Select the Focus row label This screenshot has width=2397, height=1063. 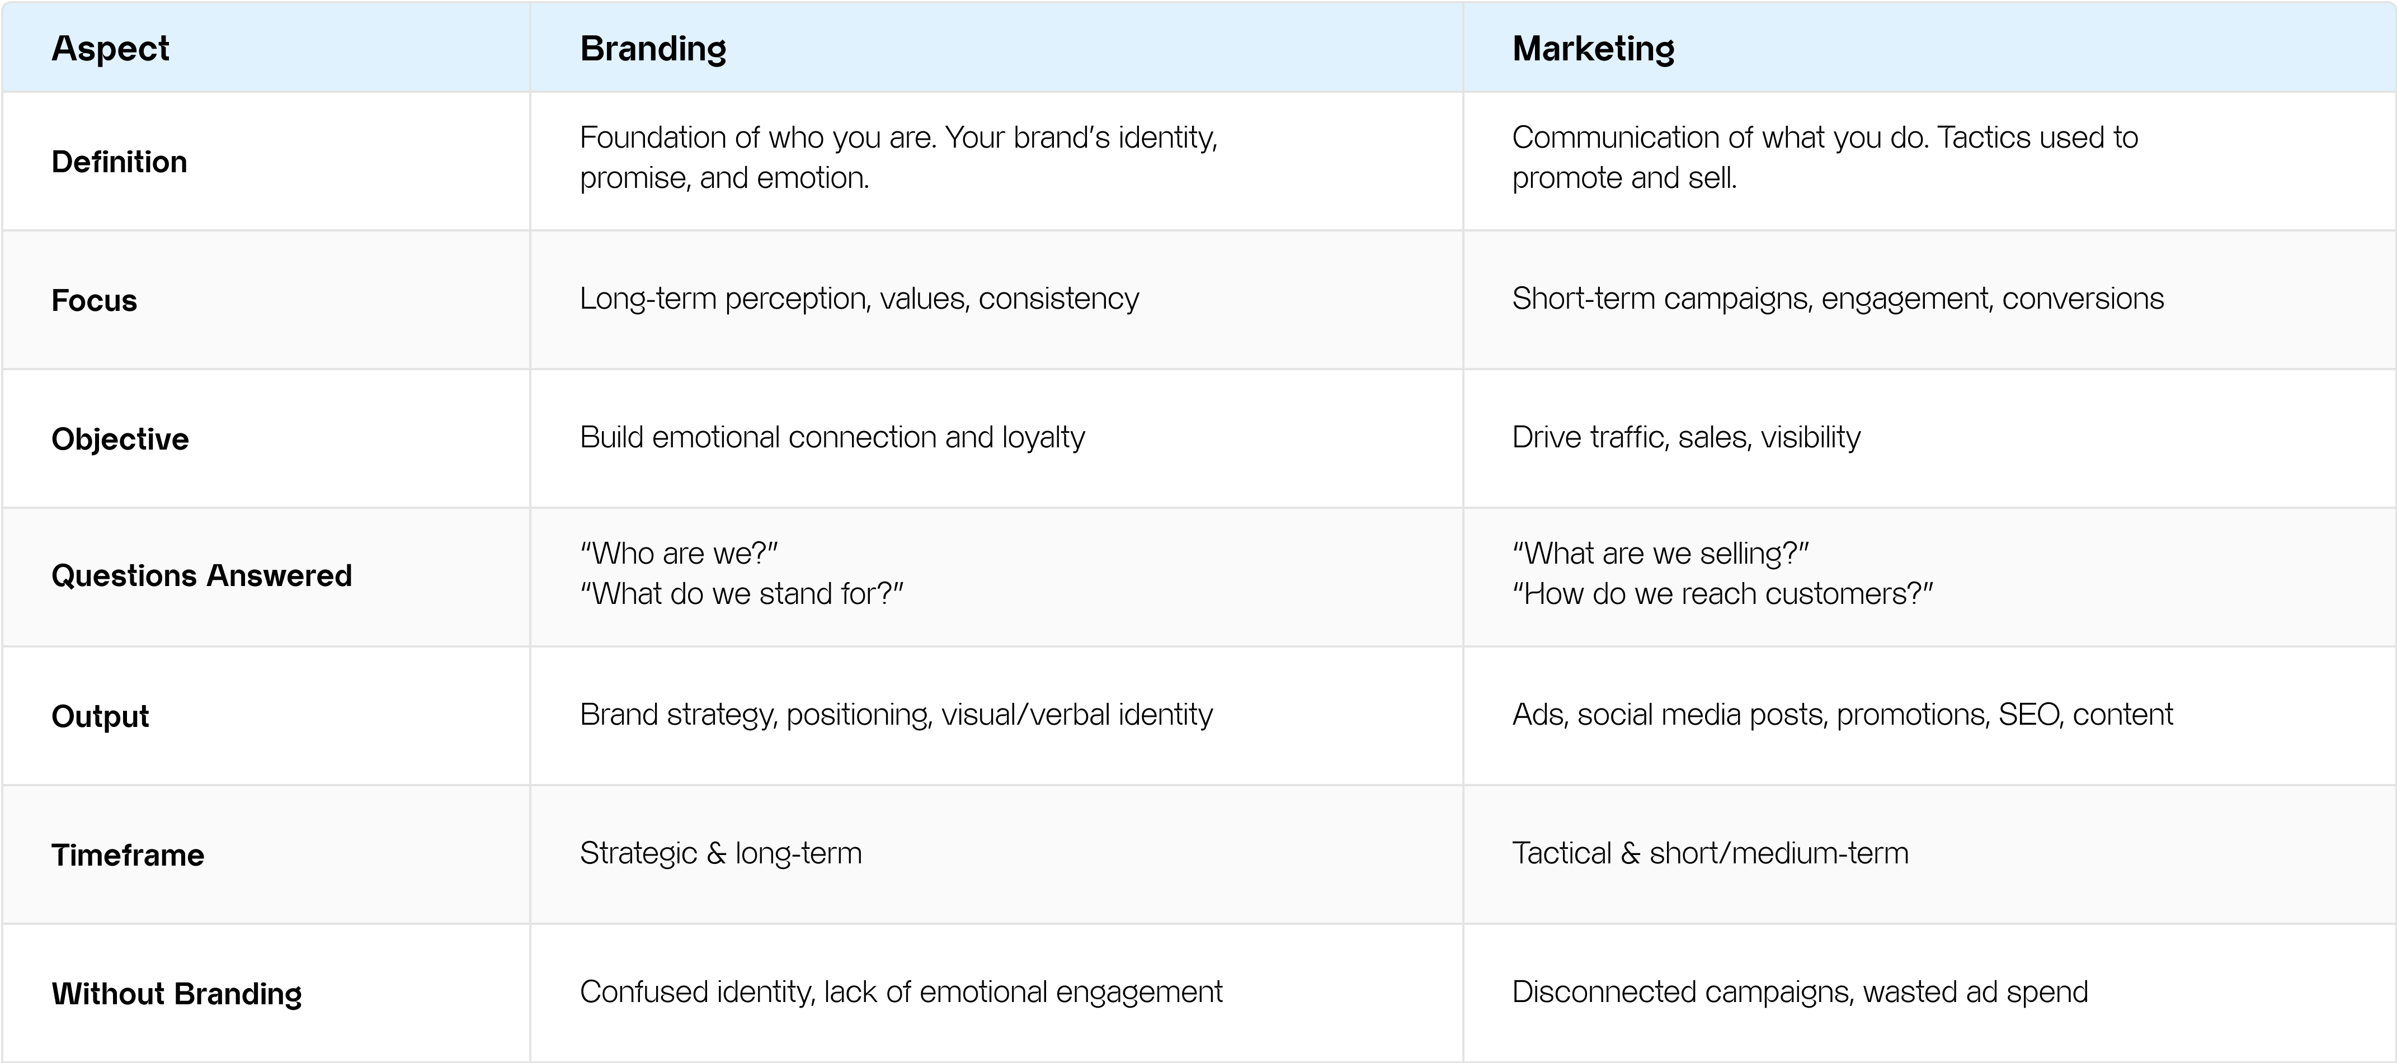pyautogui.click(x=94, y=300)
